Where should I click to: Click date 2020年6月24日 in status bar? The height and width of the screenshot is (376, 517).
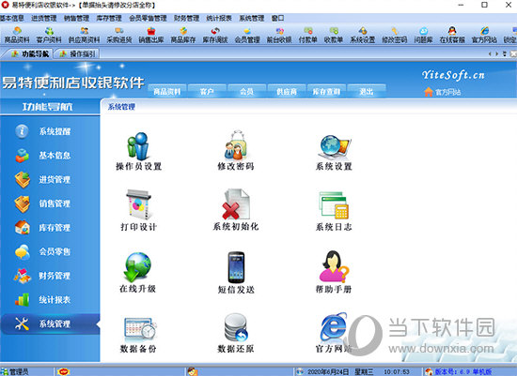tap(328, 371)
